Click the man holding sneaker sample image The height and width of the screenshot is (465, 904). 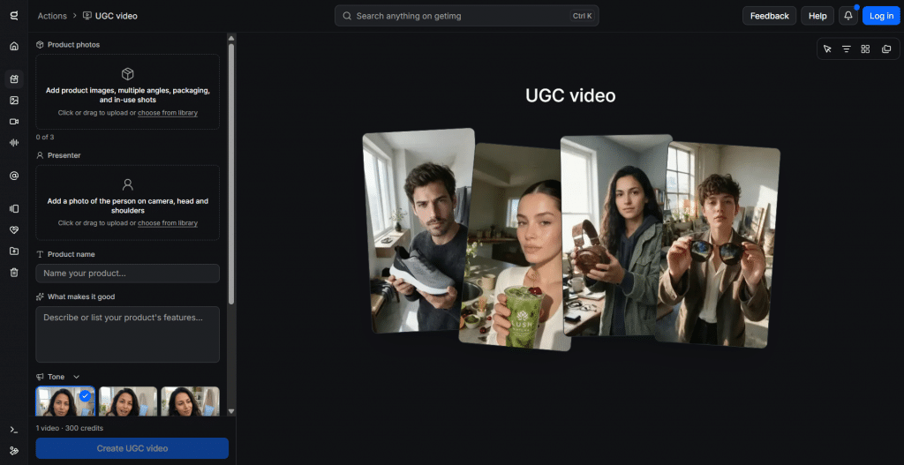click(x=419, y=230)
